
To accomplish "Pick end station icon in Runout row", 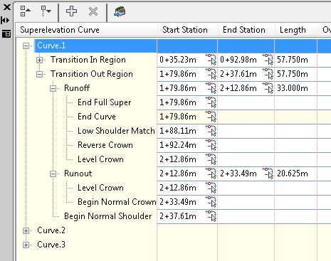I will point(268,174).
